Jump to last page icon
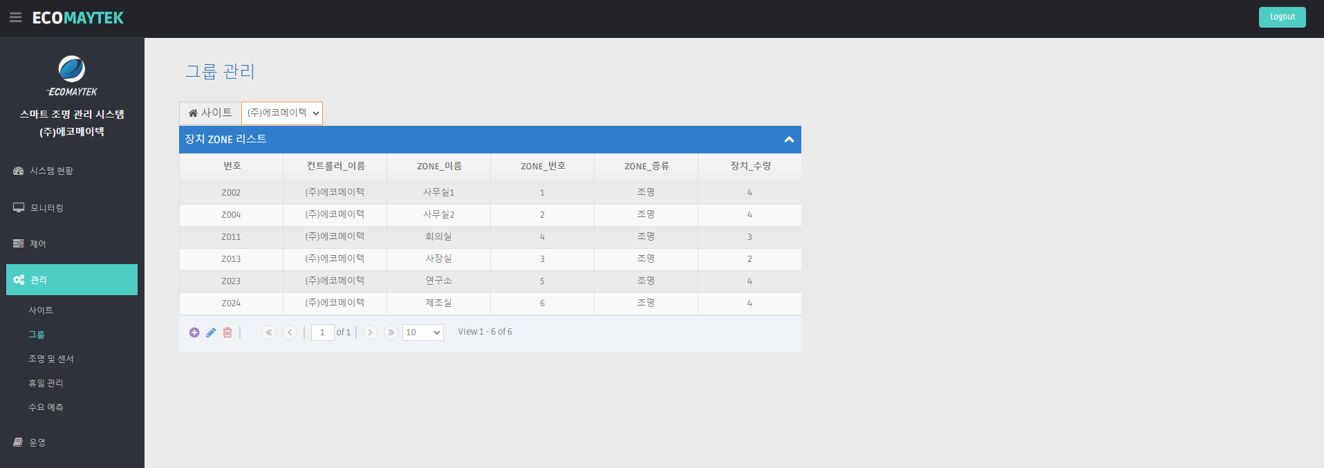 click(x=391, y=333)
